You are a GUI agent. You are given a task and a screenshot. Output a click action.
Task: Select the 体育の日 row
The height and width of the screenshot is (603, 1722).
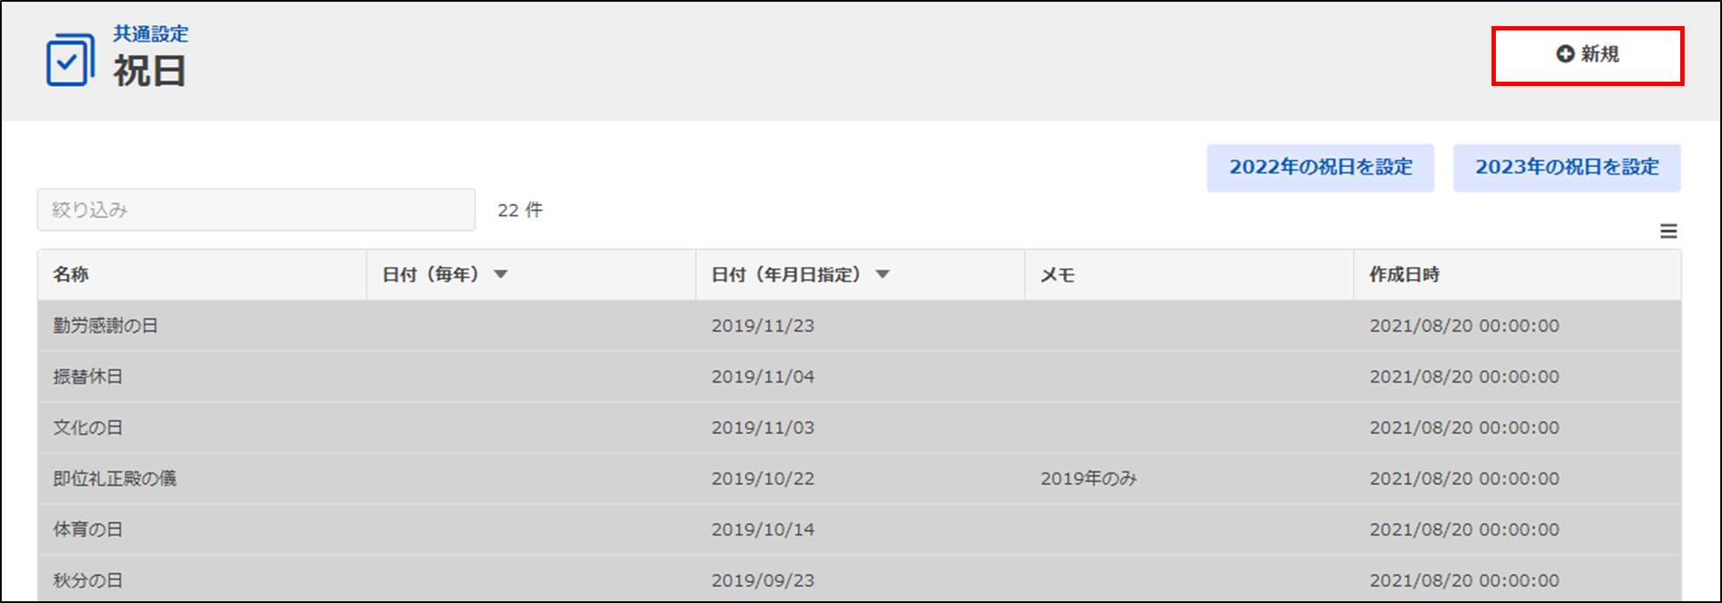tap(88, 529)
